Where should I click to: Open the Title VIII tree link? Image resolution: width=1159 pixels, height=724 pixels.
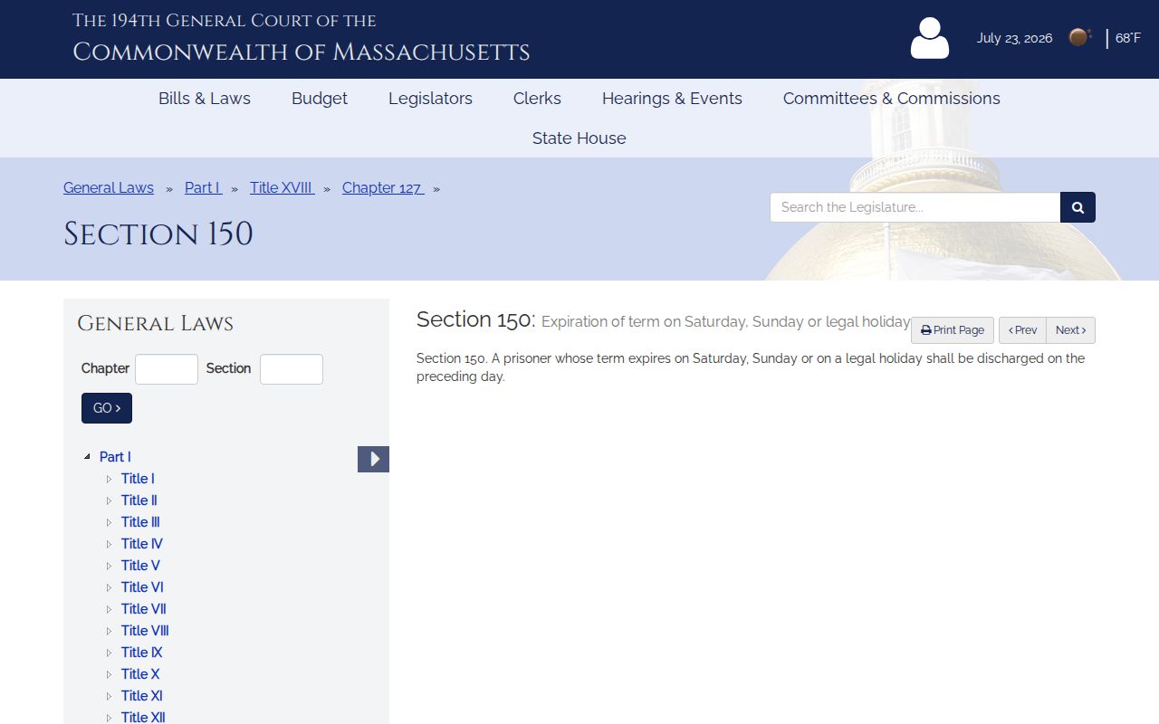coord(145,631)
